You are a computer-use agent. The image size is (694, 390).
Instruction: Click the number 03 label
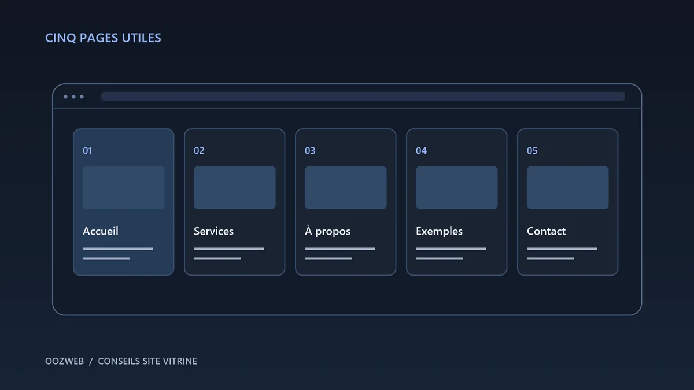310,151
